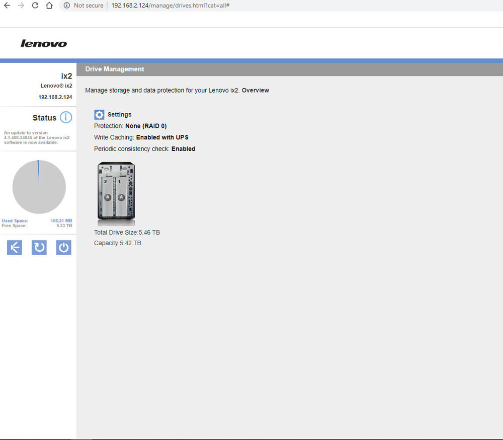Select drive bay 2 in the device image
The width and height of the screenshot is (503, 440).
(108, 196)
